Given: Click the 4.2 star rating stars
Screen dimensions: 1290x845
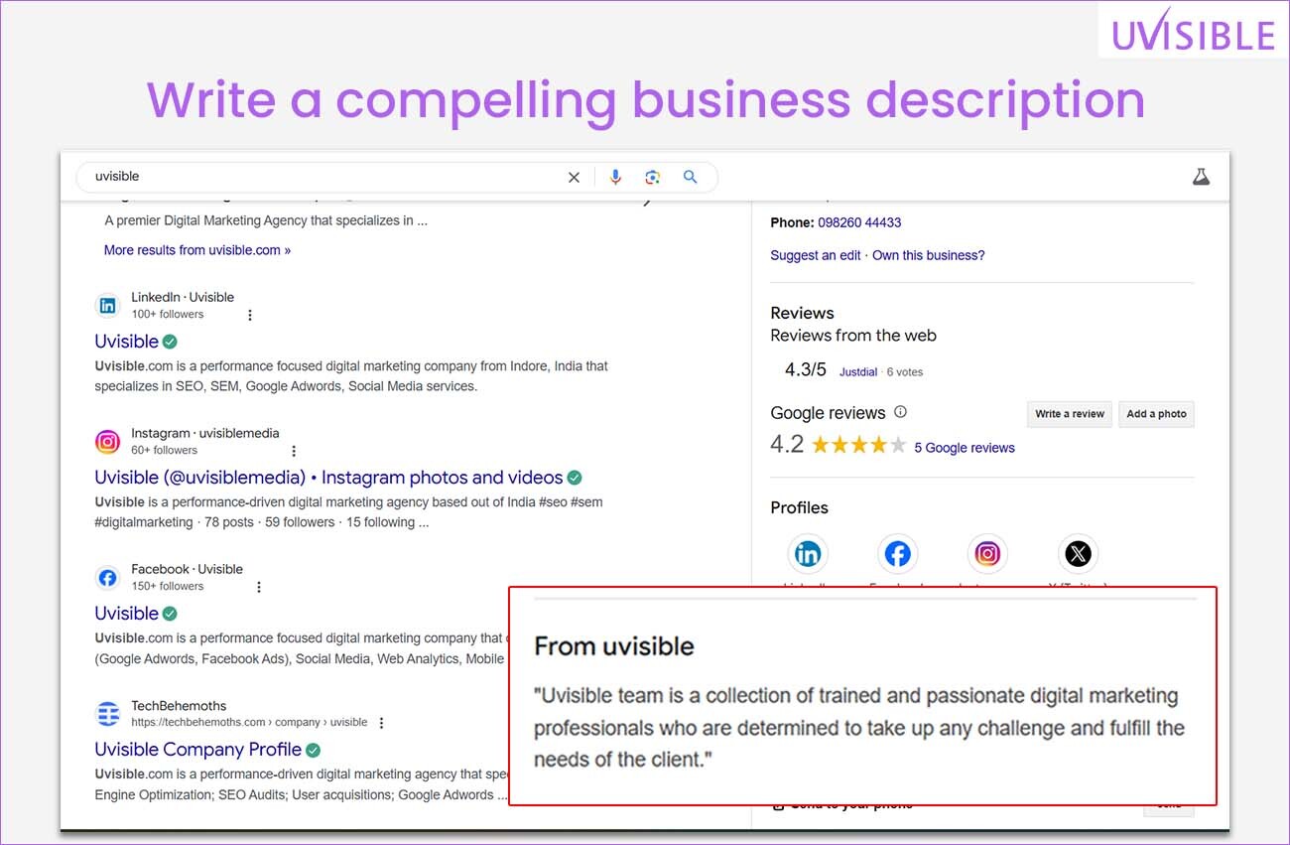Looking at the screenshot, I should click(x=859, y=445).
